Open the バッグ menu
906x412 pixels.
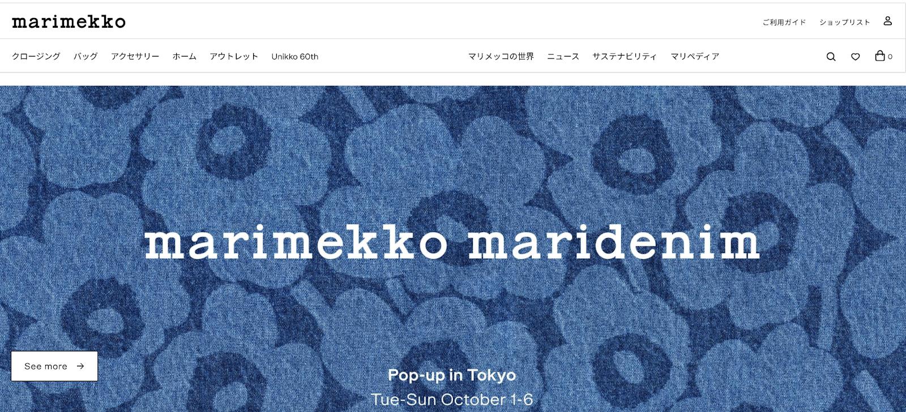tap(86, 56)
